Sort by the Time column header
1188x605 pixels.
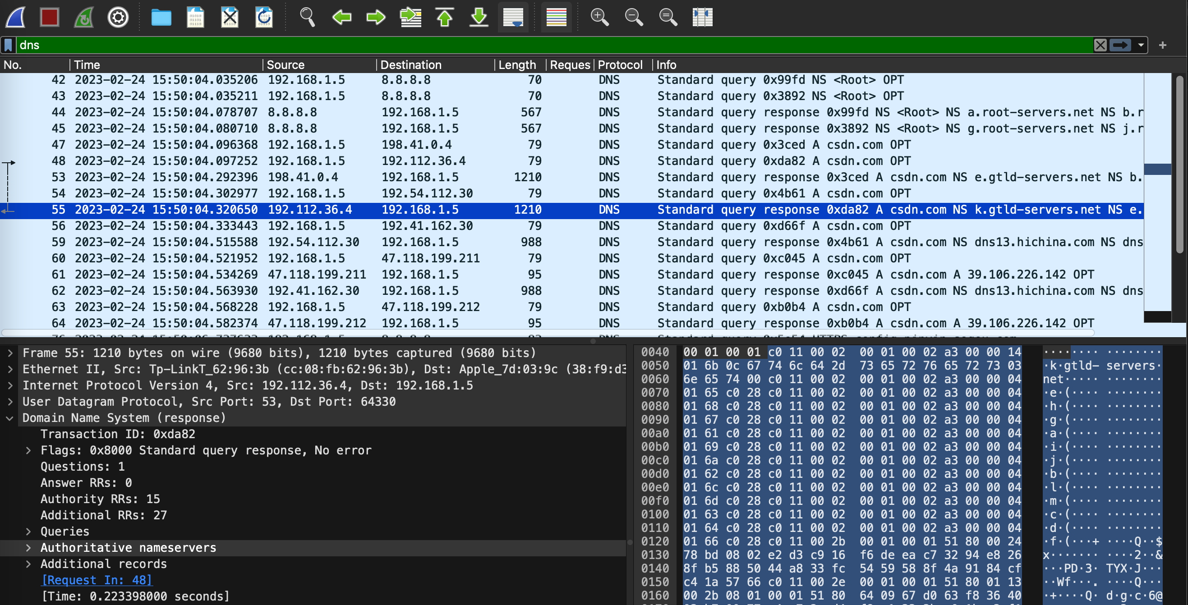pyautogui.click(x=167, y=65)
